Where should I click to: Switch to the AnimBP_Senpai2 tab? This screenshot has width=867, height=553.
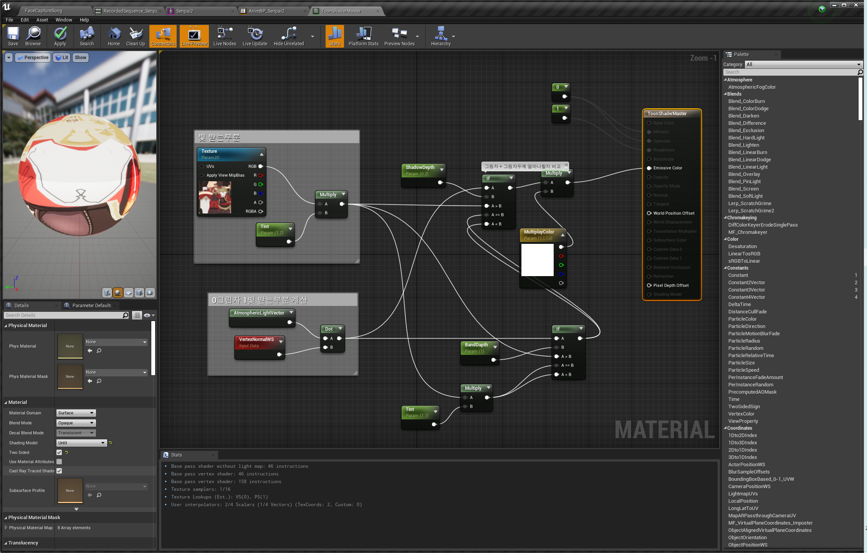pyautogui.click(x=266, y=11)
